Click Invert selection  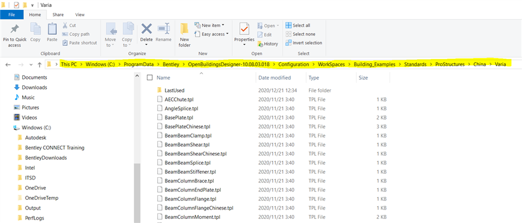[304, 42]
